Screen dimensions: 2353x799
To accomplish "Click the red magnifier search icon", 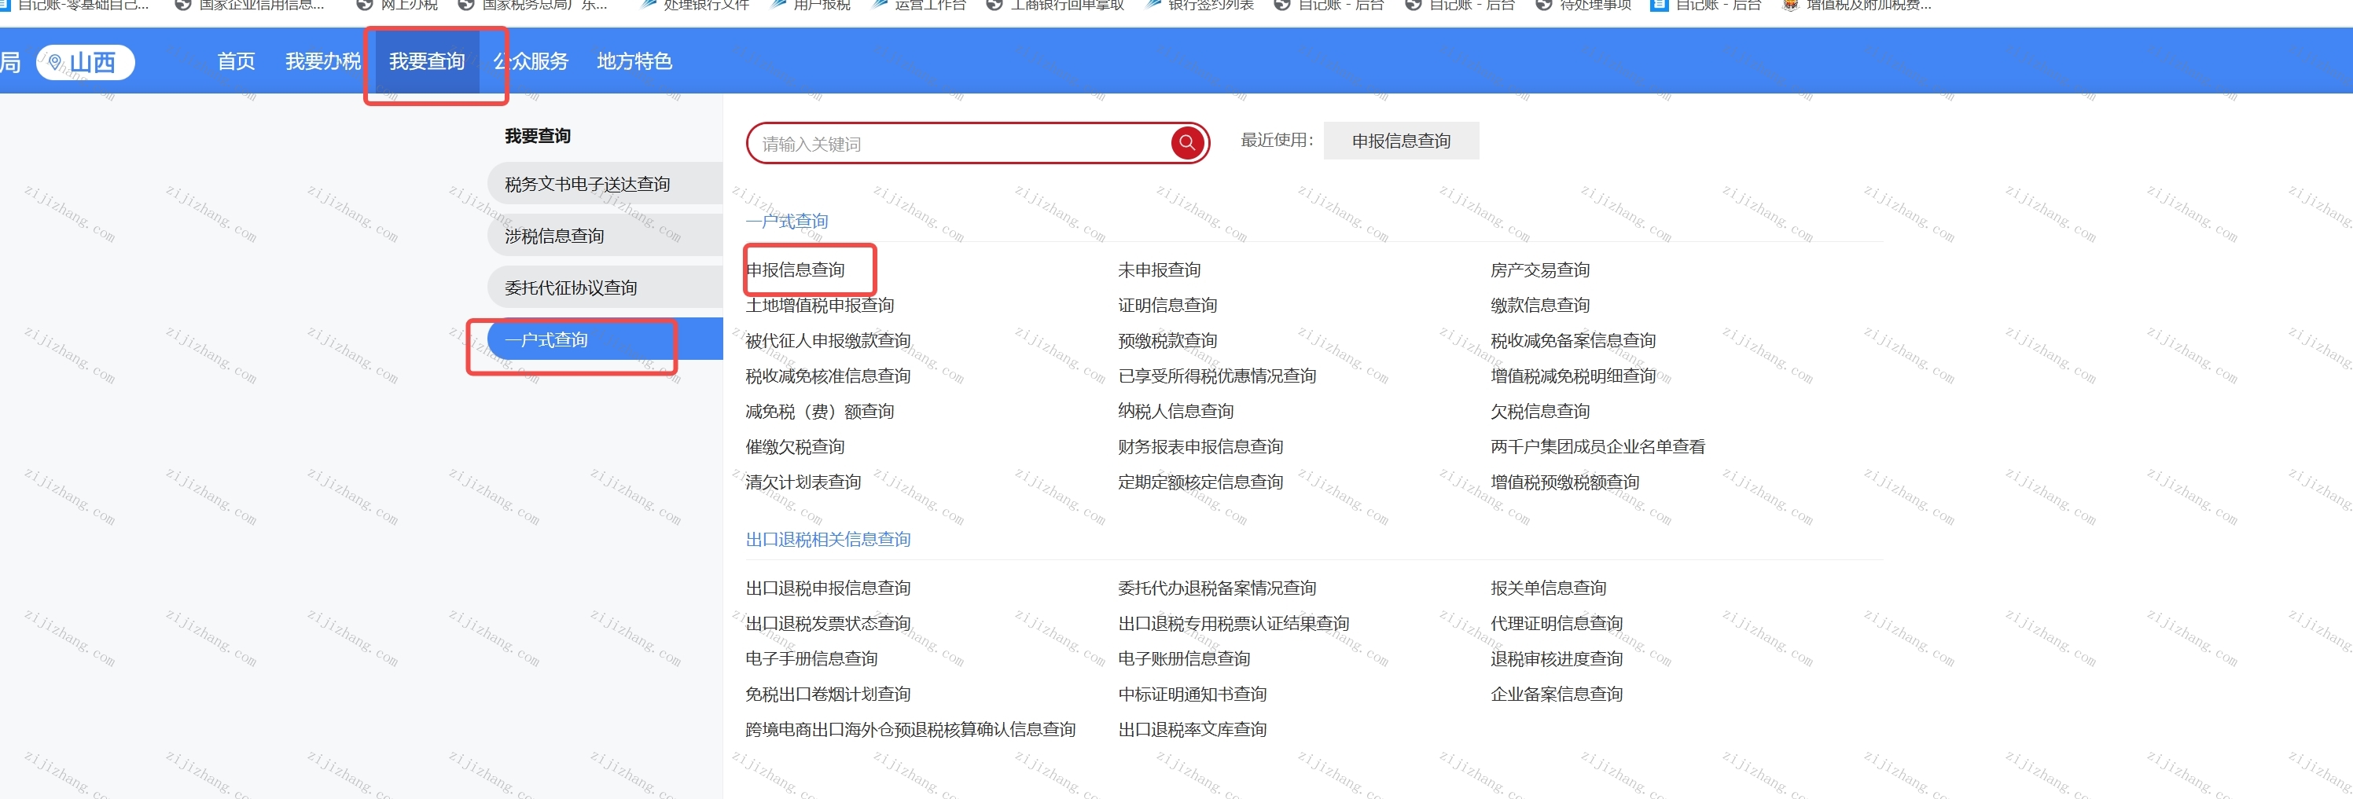I will [1186, 142].
